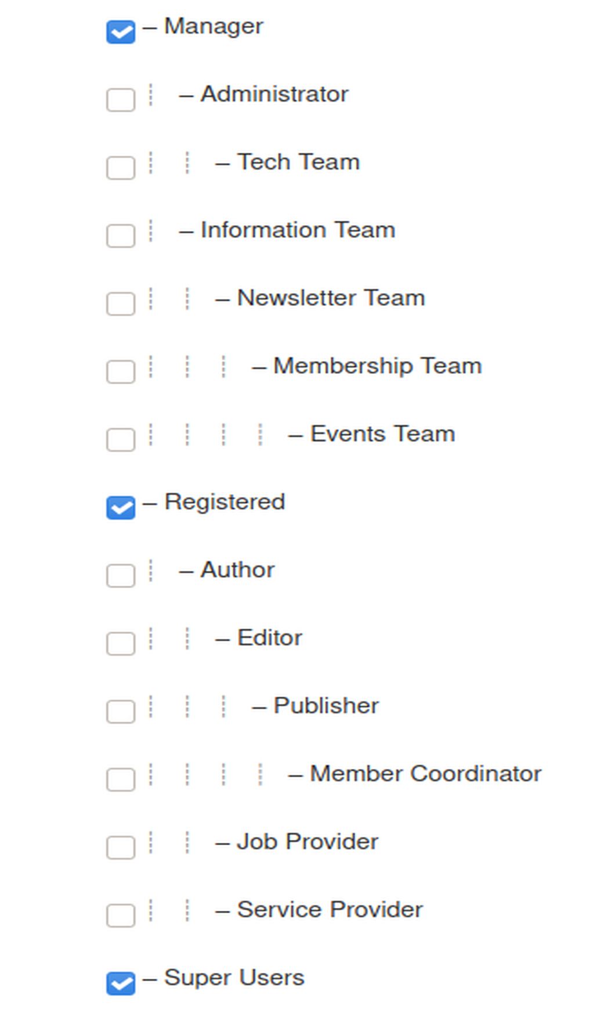Select the Newsletter Team checkbox
The image size is (611, 1024).
[x=121, y=304]
